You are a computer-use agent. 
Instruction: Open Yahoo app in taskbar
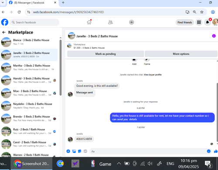tap(75, 163)
